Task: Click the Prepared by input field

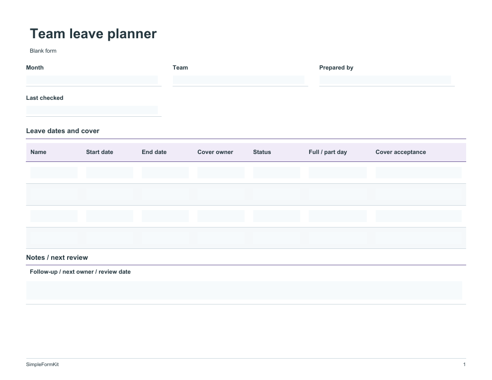Action: pyautogui.click(x=385, y=80)
